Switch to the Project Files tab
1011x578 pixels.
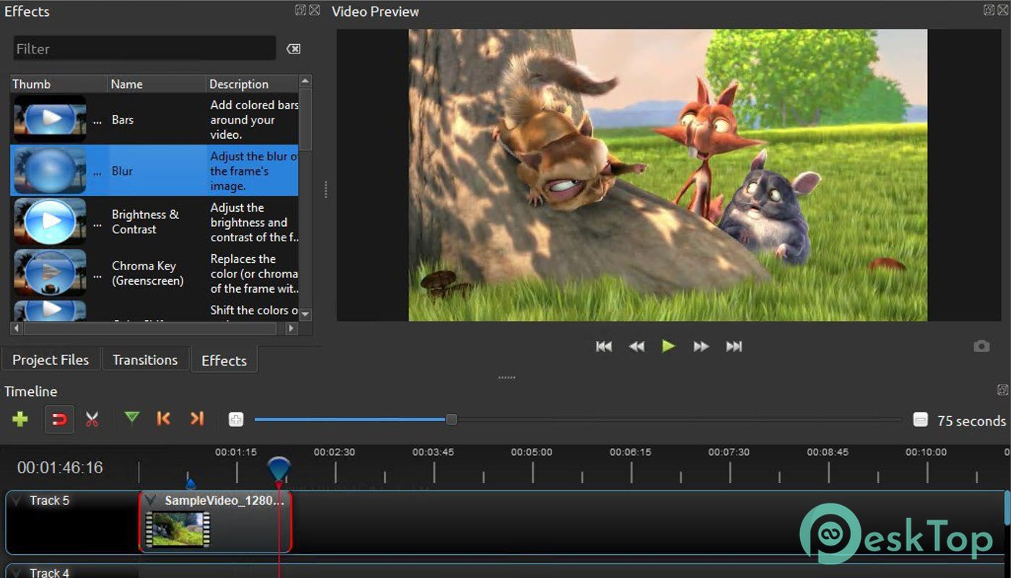[x=51, y=360]
